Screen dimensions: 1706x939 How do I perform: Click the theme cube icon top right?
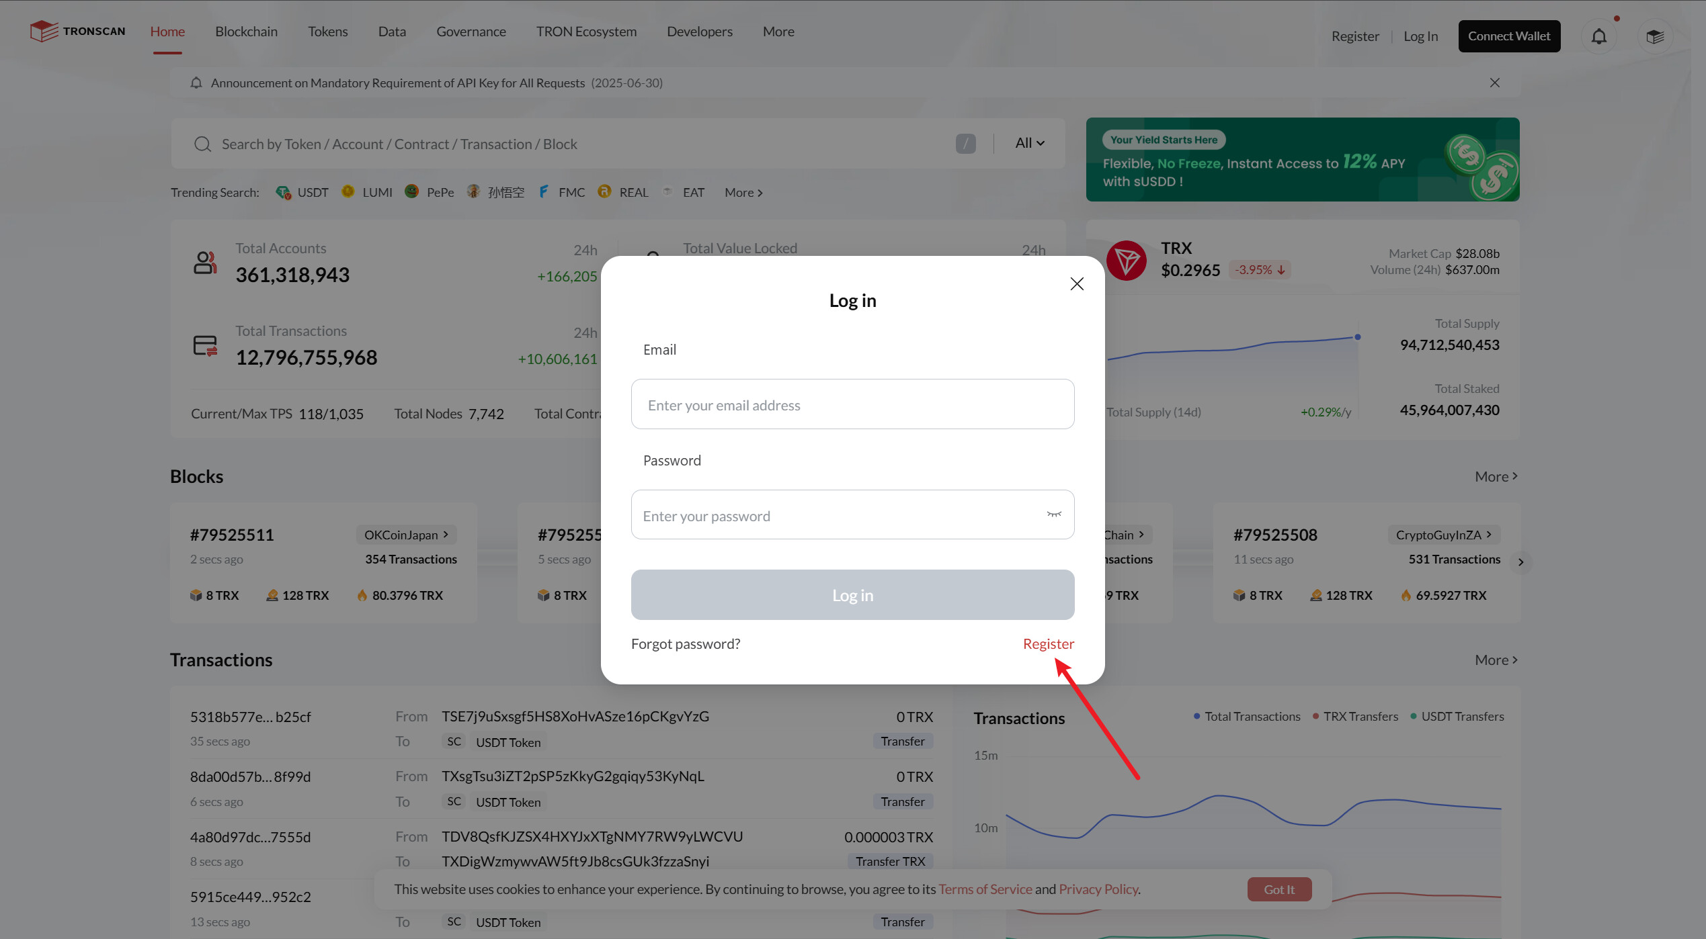pyautogui.click(x=1654, y=36)
